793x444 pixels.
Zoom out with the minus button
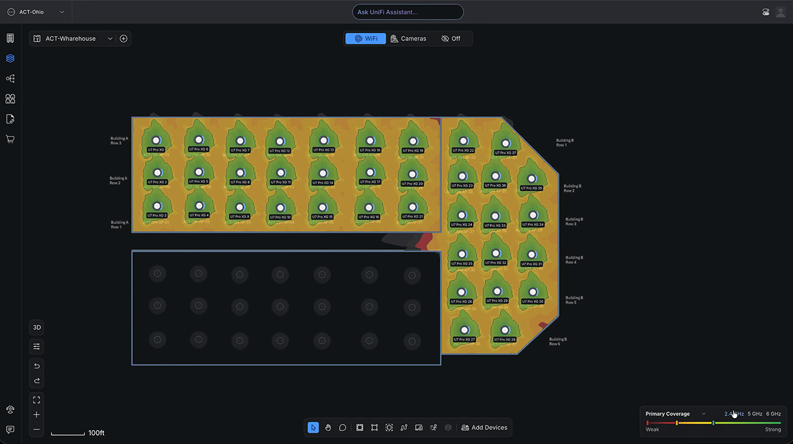(37, 430)
